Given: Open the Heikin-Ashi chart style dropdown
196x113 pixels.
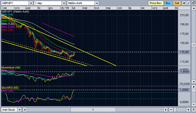Looking at the screenshot, I should click(97, 3).
